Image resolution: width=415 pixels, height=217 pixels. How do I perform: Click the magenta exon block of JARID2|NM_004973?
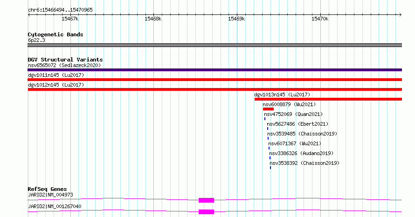pyautogui.click(x=206, y=200)
